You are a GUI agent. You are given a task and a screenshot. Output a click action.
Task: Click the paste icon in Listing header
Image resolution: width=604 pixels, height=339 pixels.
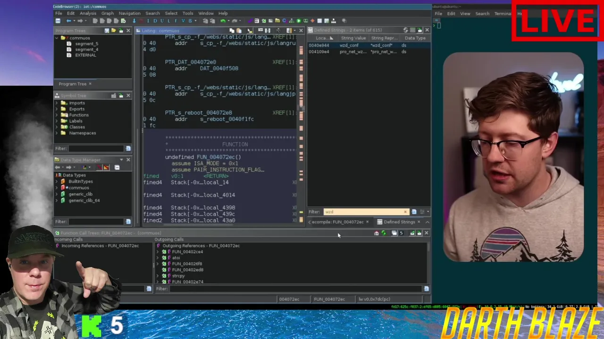tap(239, 30)
